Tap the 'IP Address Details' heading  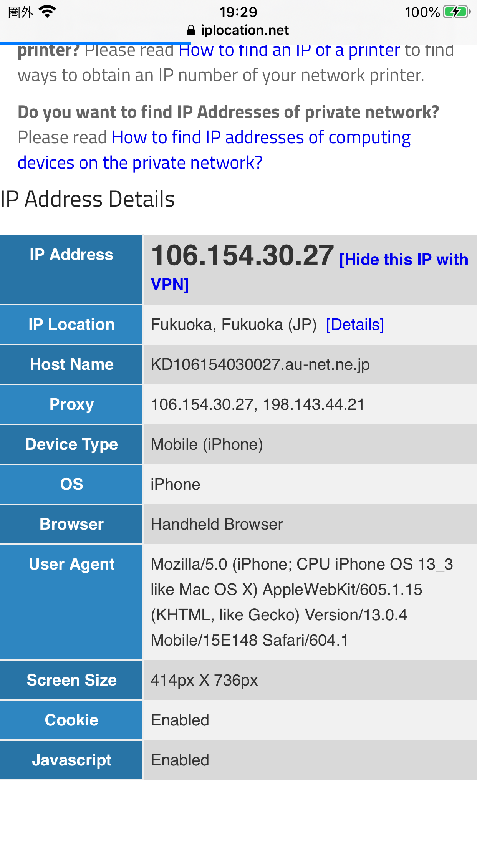88,199
